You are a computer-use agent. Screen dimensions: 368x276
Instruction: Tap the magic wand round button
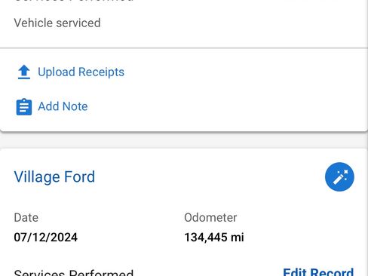click(x=339, y=177)
